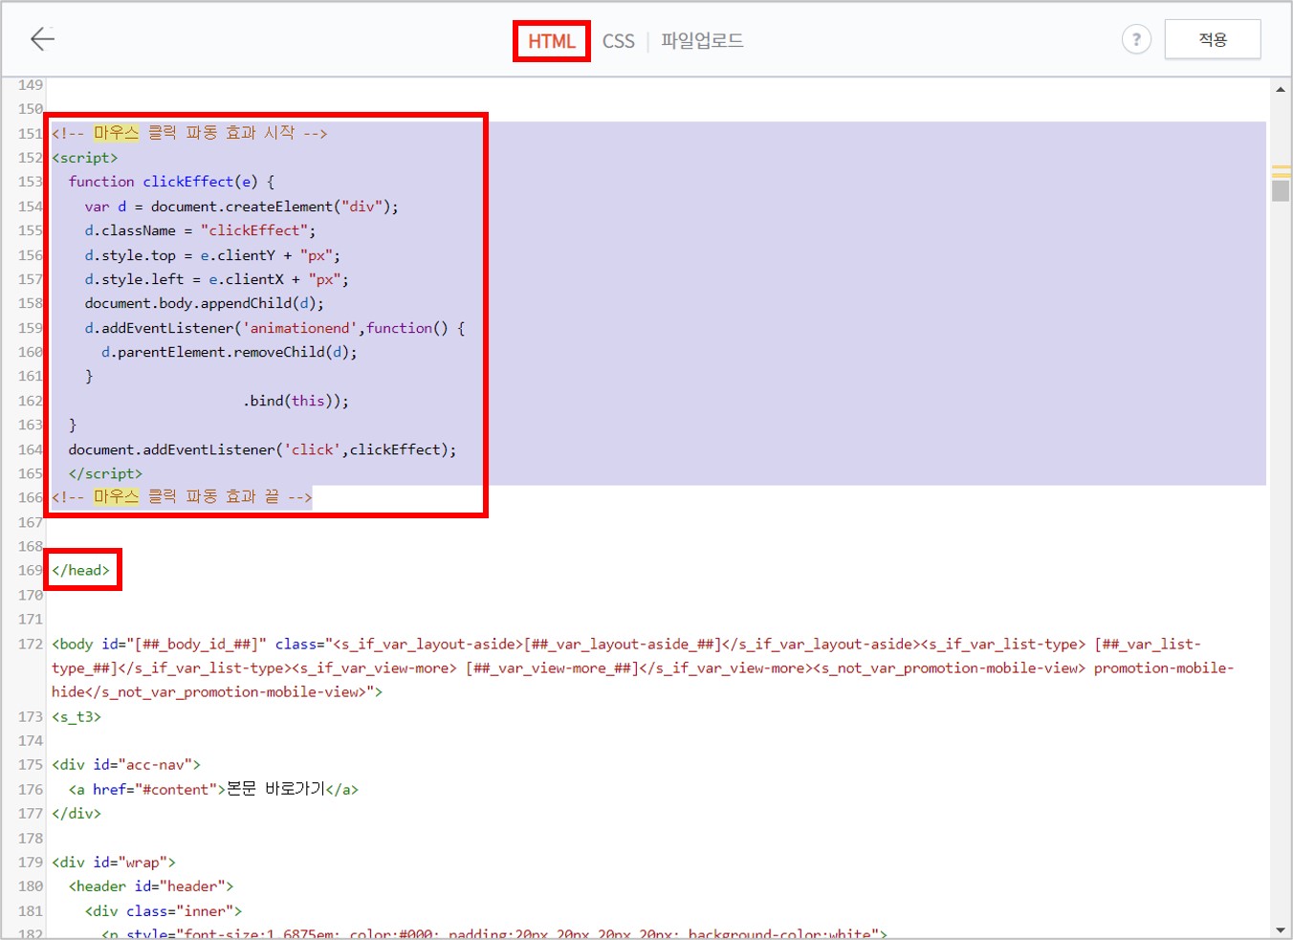The height and width of the screenshot is (940, 1293).
Task: Click the vertical scrollbar thumb
Action: (x=1281, y=190)
